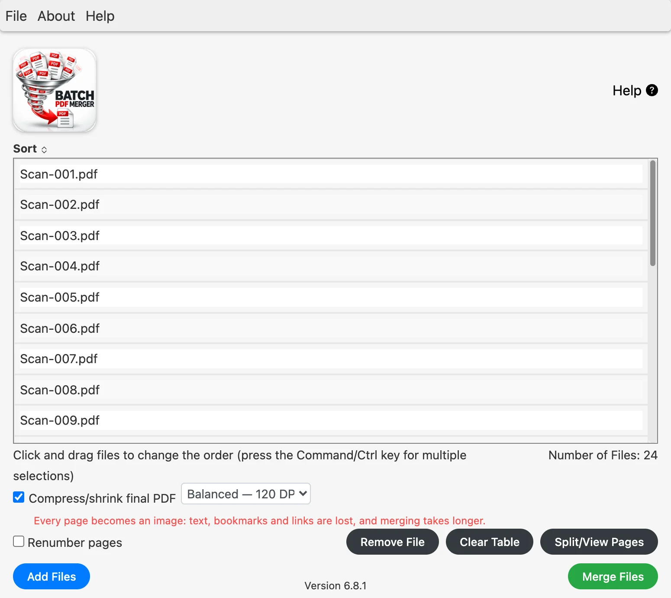671x598 pixels.
Task: Click the Sort up-down arrows icon
Action: (x=44, y=149)
